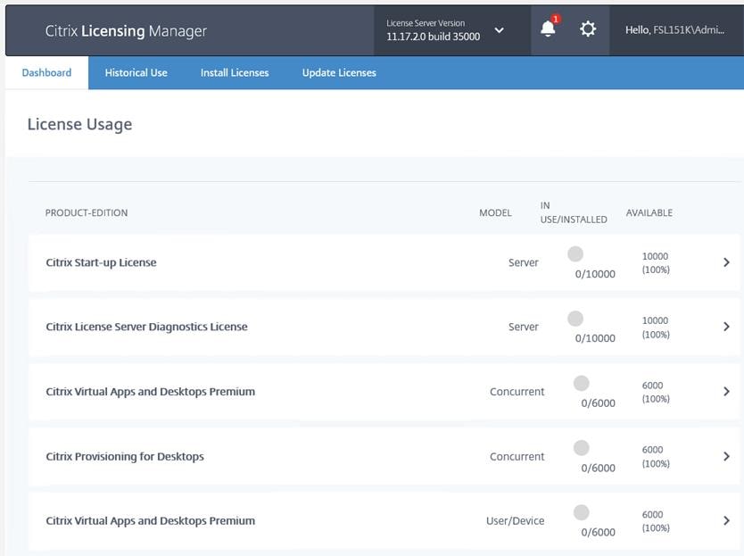Viewport: 744px width, 556px height.
Task: Switch to the Dashboard tab
Action: [x=46, y=72]
